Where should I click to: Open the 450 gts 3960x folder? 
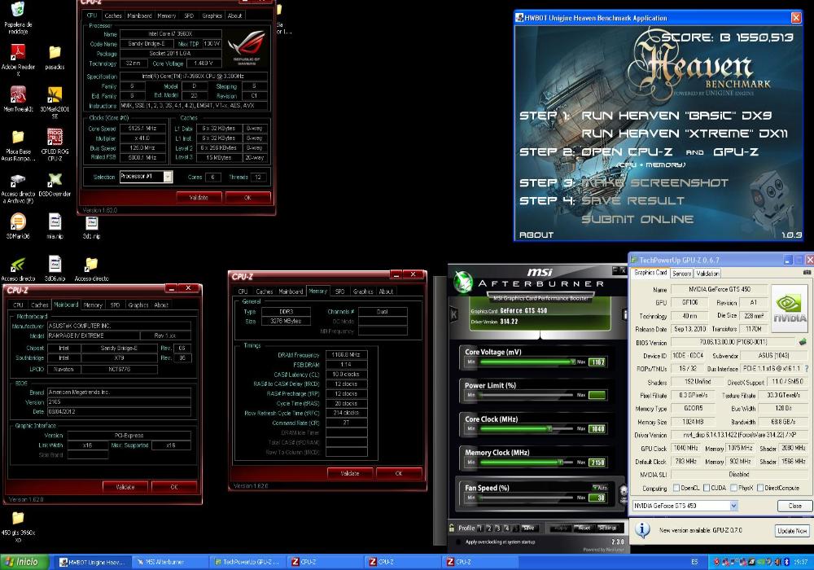pyautogui.click(x=18, y=526)
